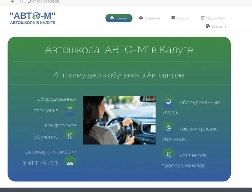Viewport: 252px width, 192px height.
Task: Click the car icon near МКПП/АКПП
Action: pyautogui.click(x=70, y=163)
